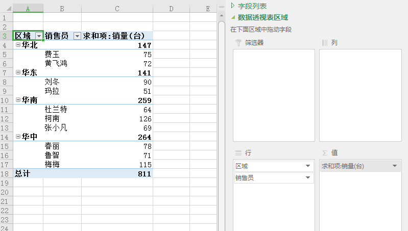The width and height of the screenshot is (408, 231).
Task: Select the cell with 鲁智
Action: (x=62, y=155)
